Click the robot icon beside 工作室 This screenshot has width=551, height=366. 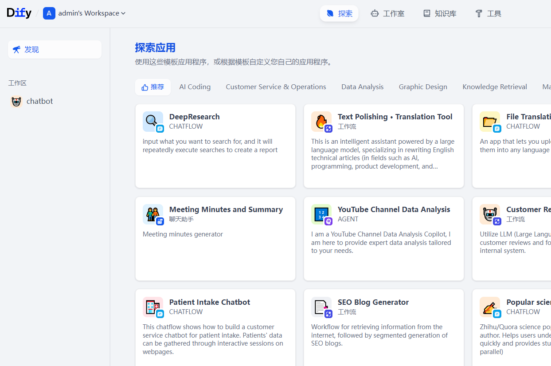pyautogui.click(x=375, y=13)
